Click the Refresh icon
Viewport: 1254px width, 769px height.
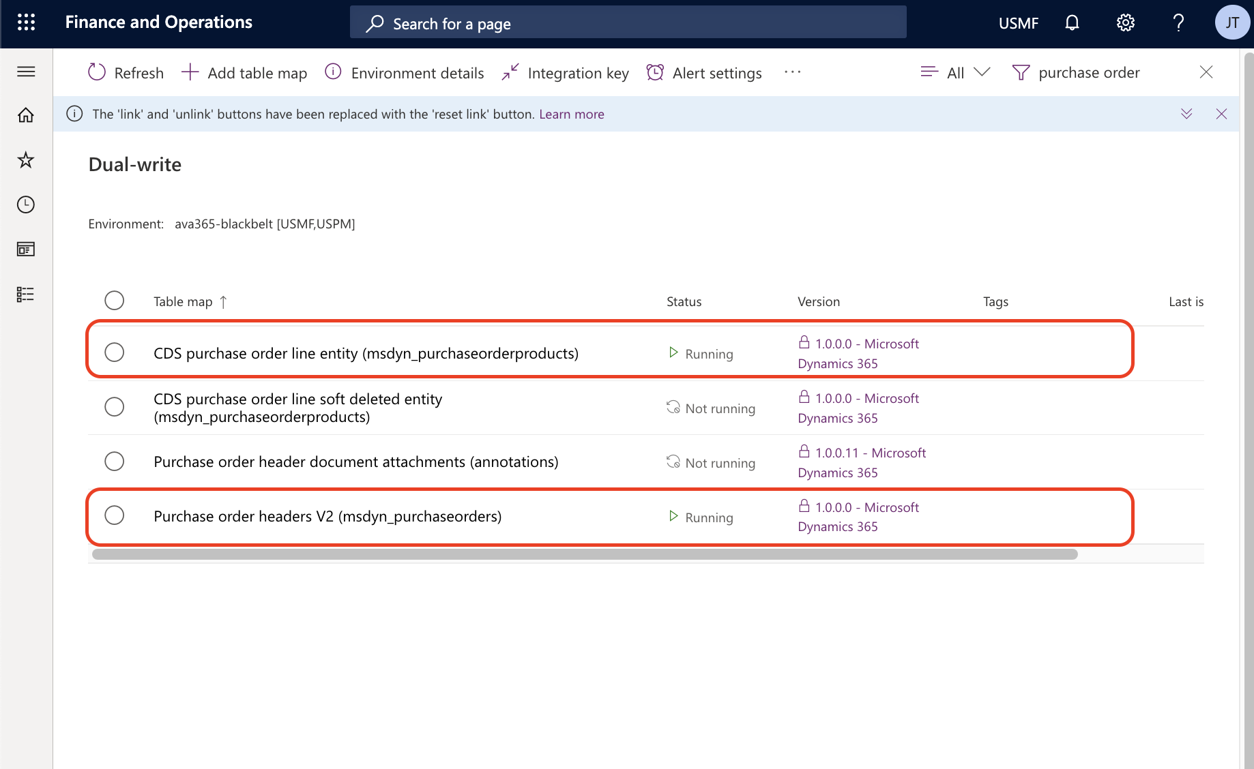point(97,72)
